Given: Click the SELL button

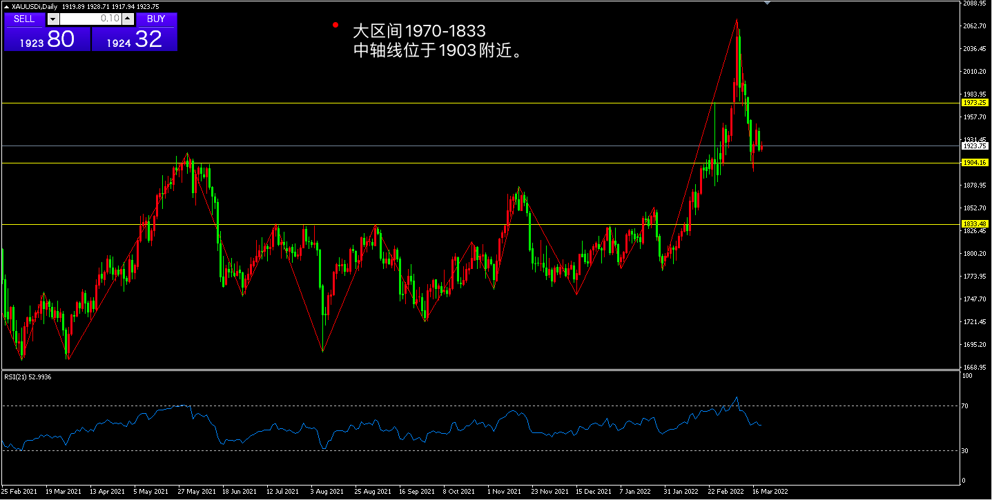Looking at the screenshot, I should click(24, 19).
